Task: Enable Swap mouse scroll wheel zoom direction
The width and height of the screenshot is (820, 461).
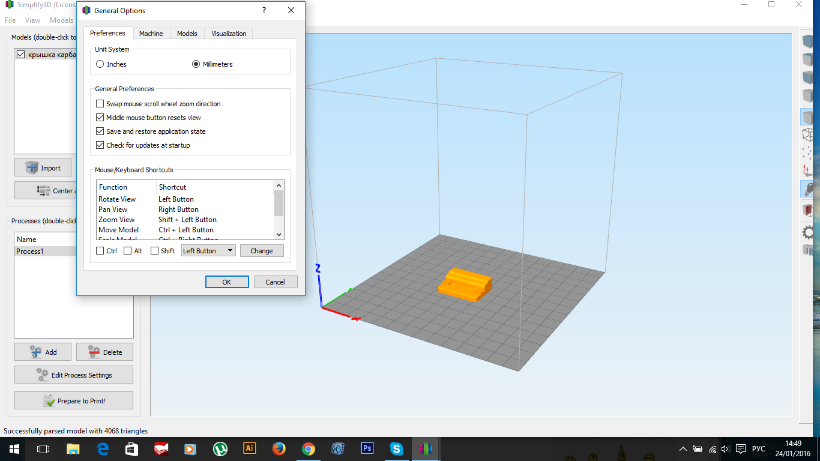Action: (x=100, y=104)
